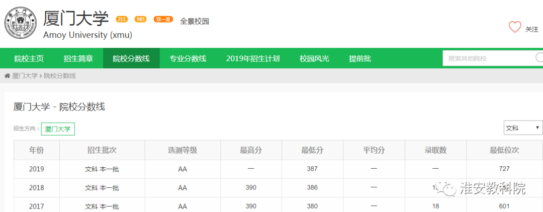Click the 2017 year cell
The width and height of the screenshot is (543, 212).
tap(37, 206)
